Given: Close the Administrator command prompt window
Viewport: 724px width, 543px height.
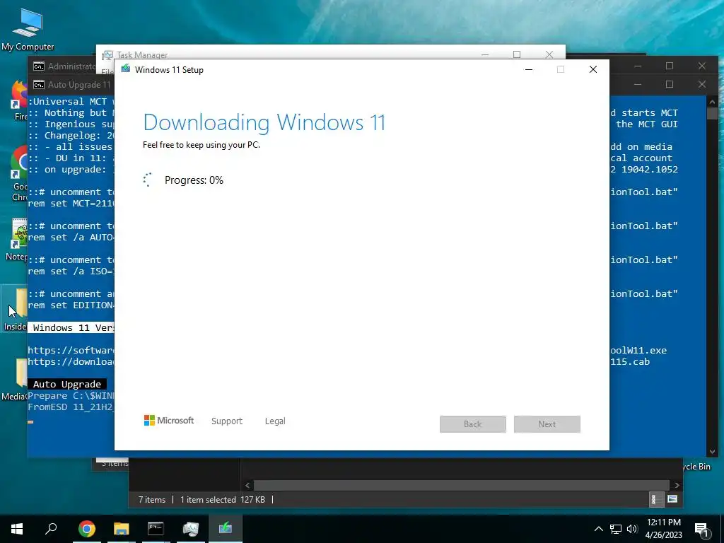Looking at the screenshot, I should (x=702, y=66).
